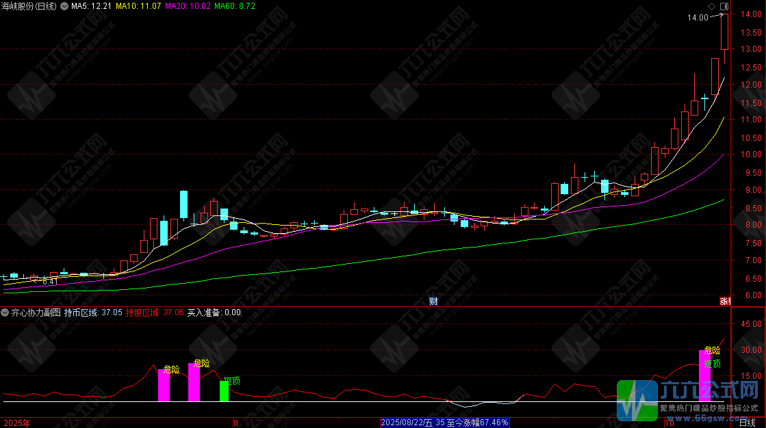Click the red 涨 marker icon
Image resolution: width=766 pixels, height=428 pixels.
pos(724,301)
